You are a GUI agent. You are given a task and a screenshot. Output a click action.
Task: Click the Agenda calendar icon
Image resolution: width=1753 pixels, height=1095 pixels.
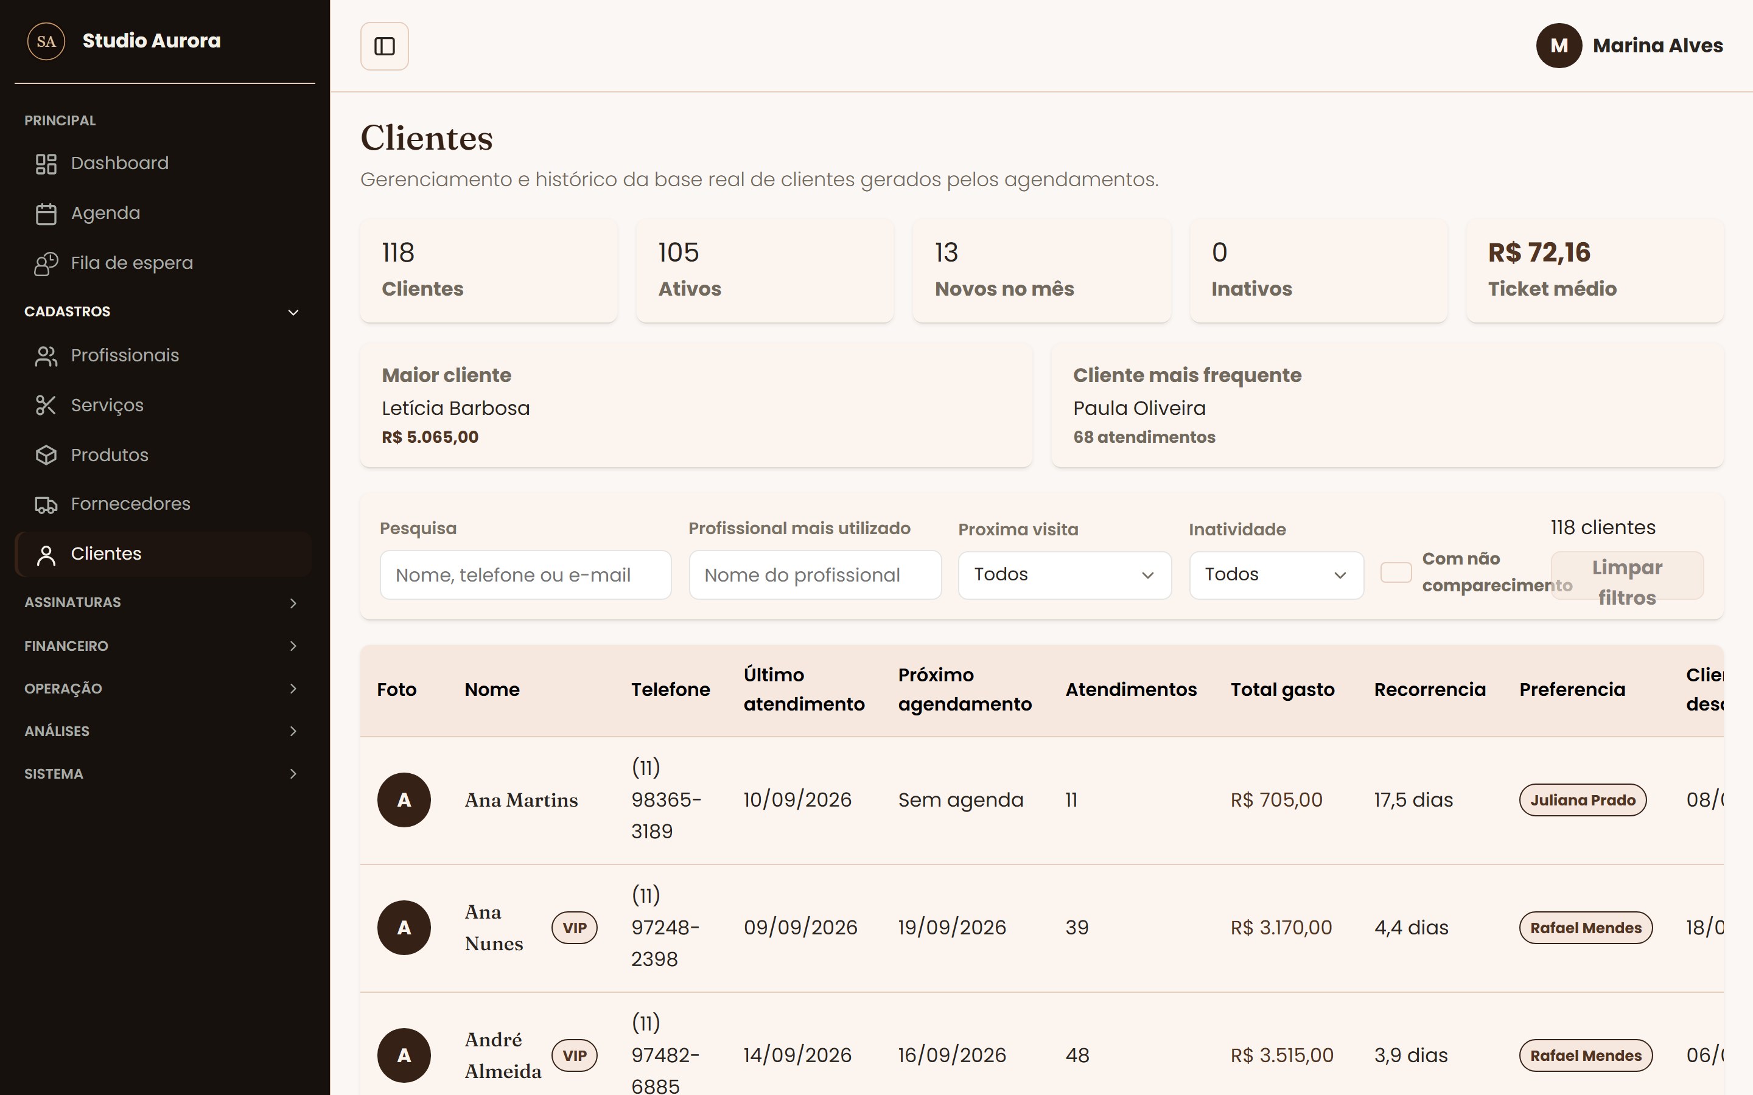(x=46, y=214)
